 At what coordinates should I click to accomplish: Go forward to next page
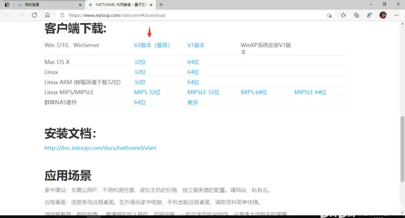tap(21, 15)
